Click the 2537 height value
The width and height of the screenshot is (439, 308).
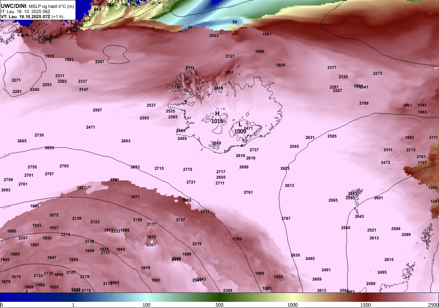[151, 105]
